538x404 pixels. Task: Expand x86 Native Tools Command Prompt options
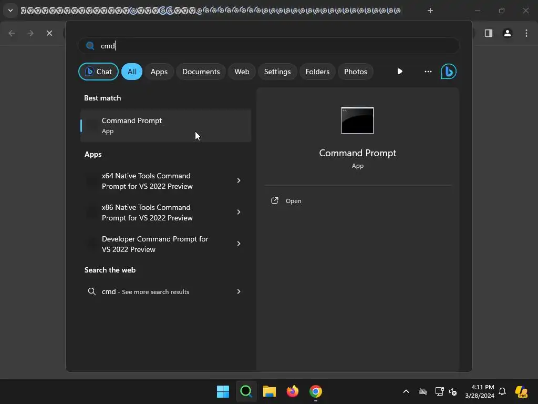239,212
